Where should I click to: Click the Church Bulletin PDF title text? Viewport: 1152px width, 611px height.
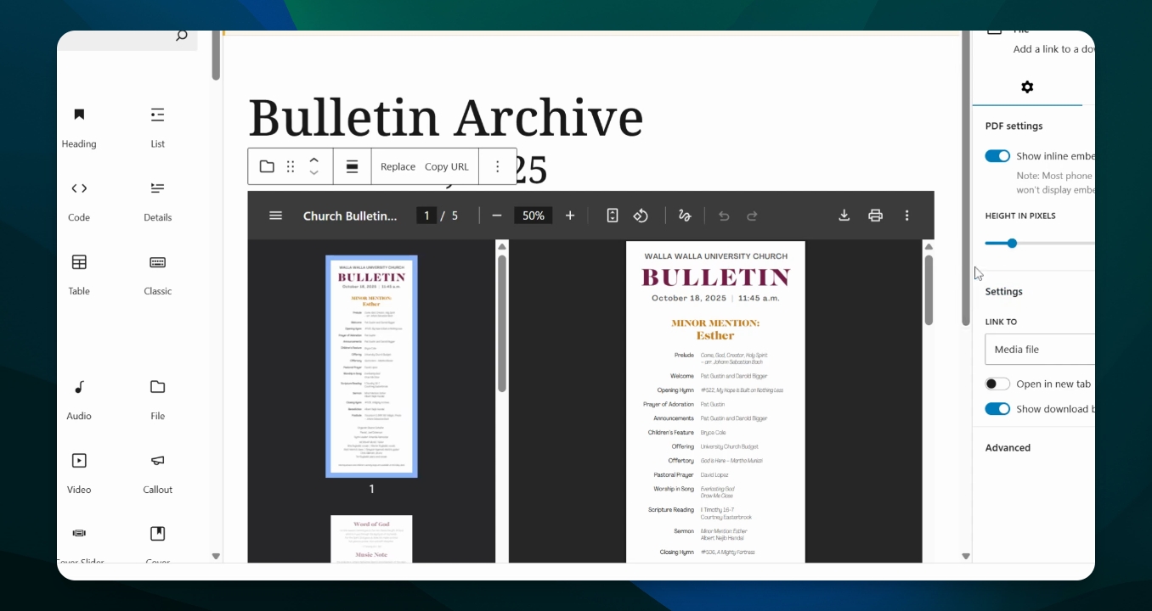[x=350, y=216]
